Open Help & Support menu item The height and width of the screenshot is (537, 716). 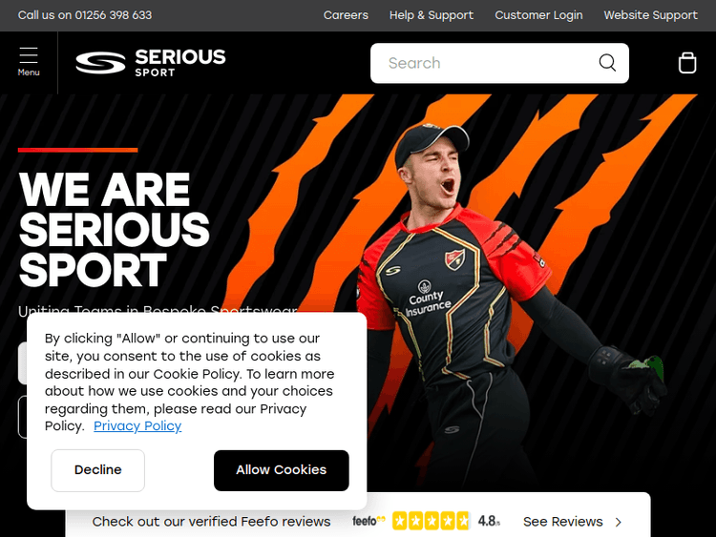432,15
